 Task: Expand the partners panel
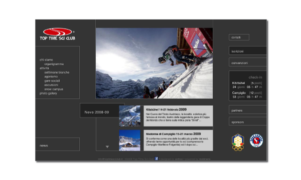tap(248, 110)
